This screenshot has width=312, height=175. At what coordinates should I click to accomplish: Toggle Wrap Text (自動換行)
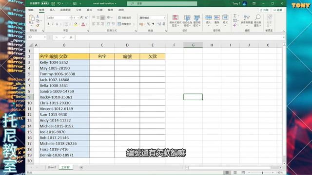(x=124, y=17)
